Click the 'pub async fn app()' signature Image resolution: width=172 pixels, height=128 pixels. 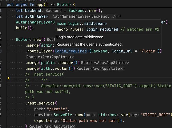tap(27, 5)
